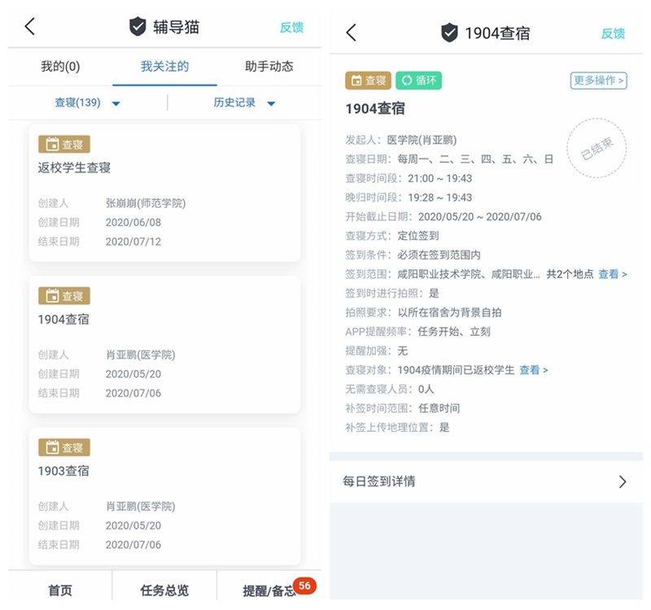Open the 1903查宿 task card title
Viewport: 651px width, 610px height.
pos(63,471)
